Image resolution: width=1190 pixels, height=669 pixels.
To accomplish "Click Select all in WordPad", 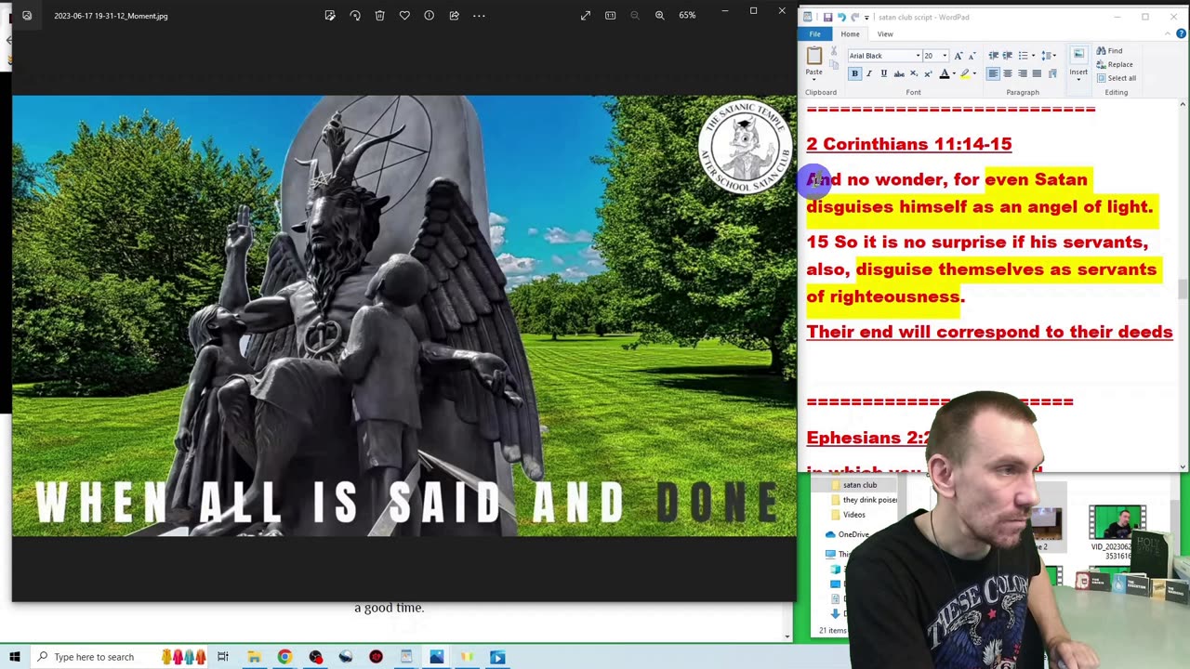I will [x=1116, y=78].
